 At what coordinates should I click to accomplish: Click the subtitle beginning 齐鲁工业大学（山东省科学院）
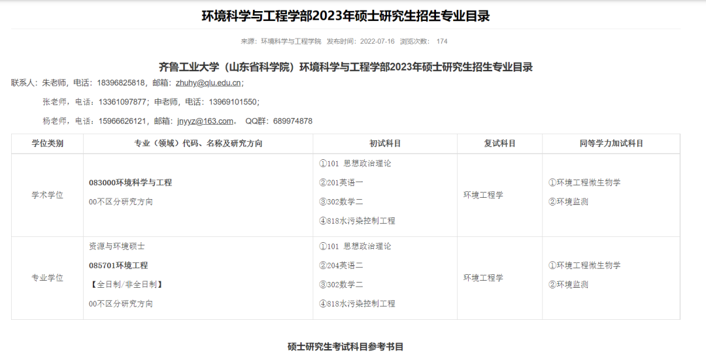click(x=346, y=67)
